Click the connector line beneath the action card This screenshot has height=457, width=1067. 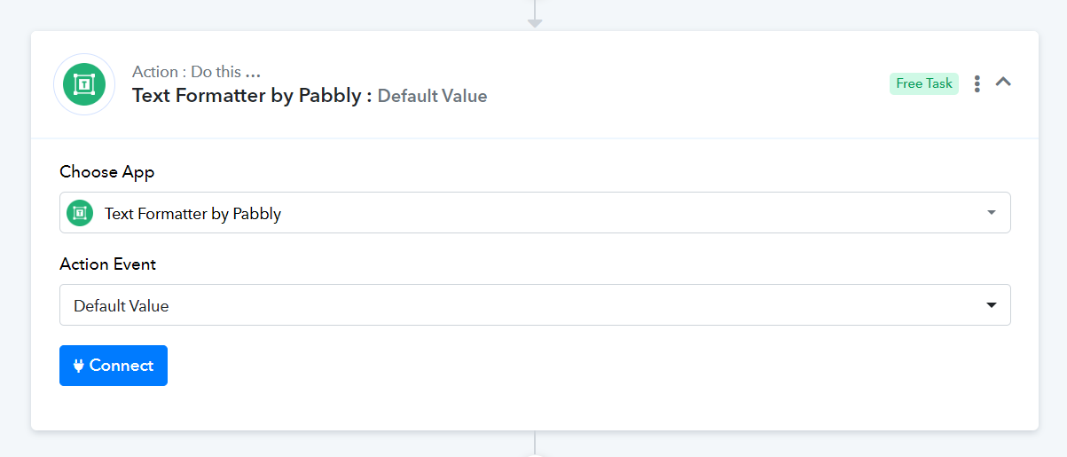[x=535, y=442]
